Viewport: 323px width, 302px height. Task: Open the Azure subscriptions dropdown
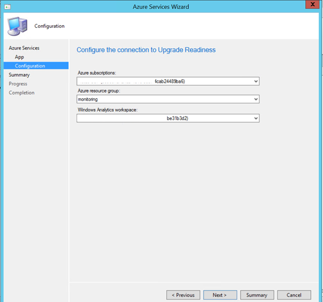(x=168, y=81)
